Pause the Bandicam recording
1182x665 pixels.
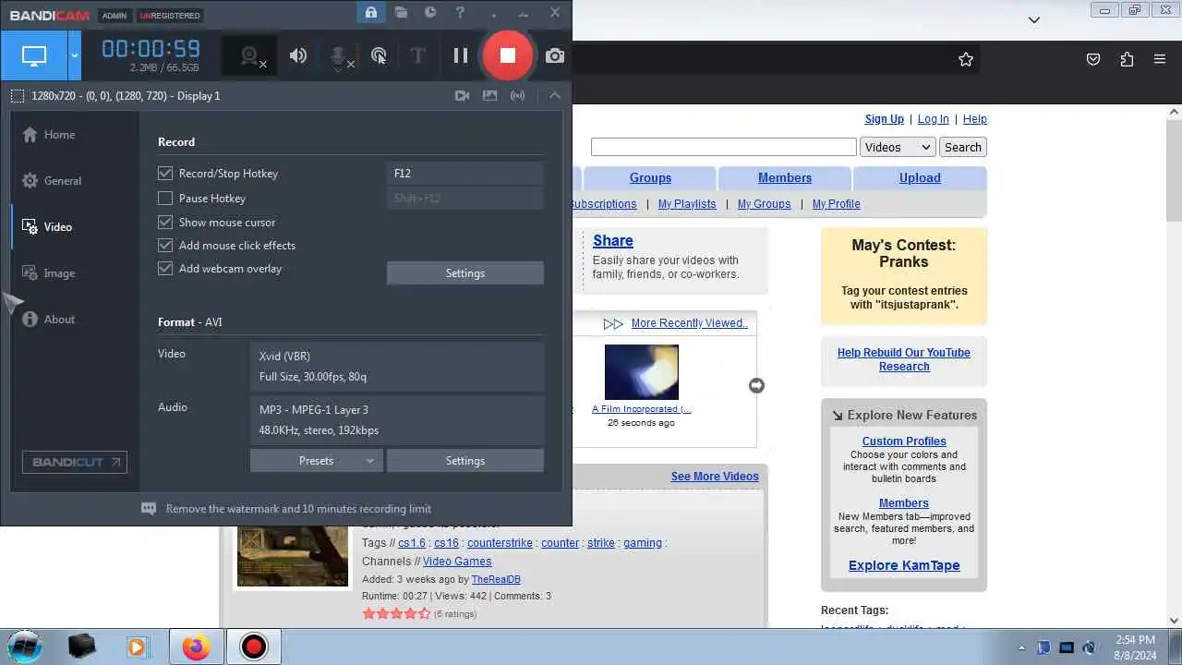tap(460, 55)
